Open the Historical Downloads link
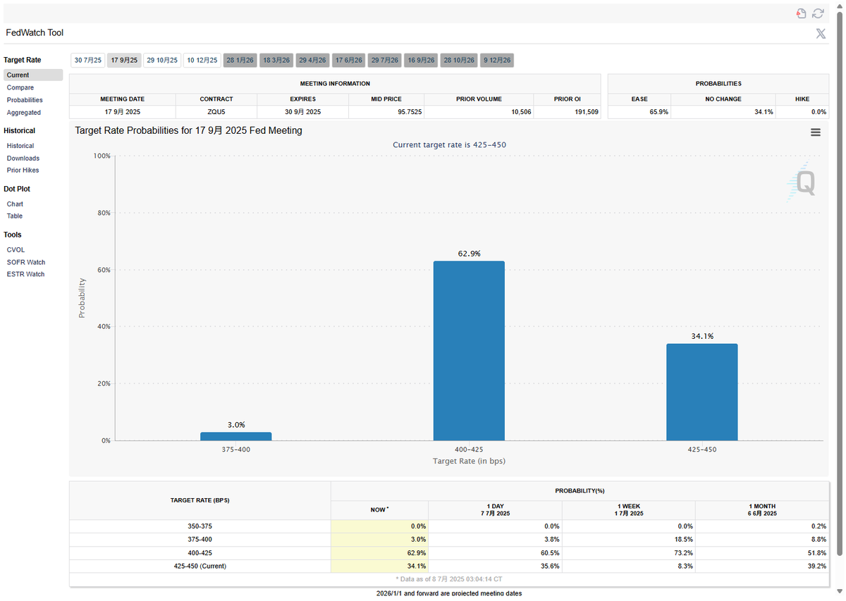 tap(23, 159)
